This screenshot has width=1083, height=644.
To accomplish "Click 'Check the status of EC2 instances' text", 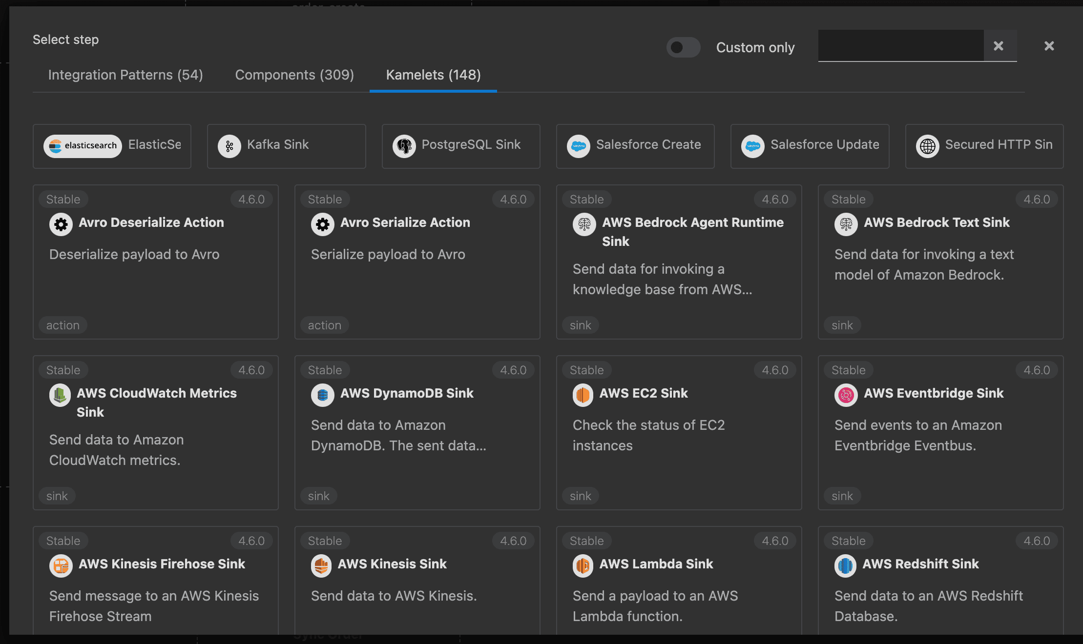I will click(648, 435).
